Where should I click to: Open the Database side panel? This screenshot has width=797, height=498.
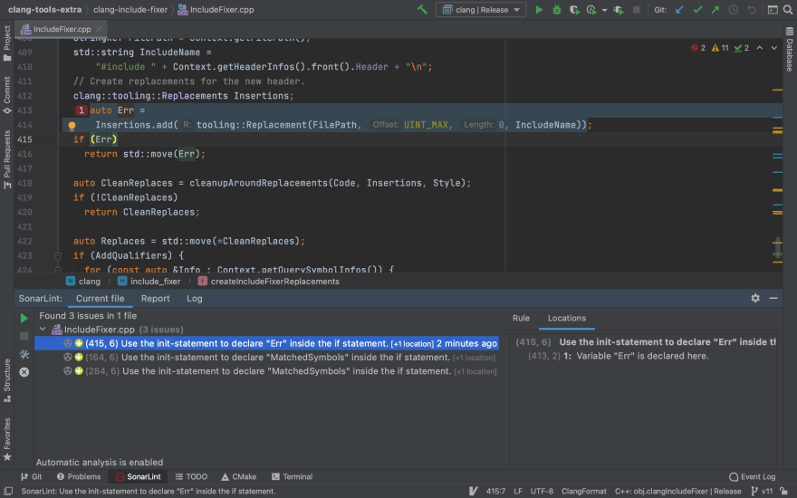[x=790, y=49]
